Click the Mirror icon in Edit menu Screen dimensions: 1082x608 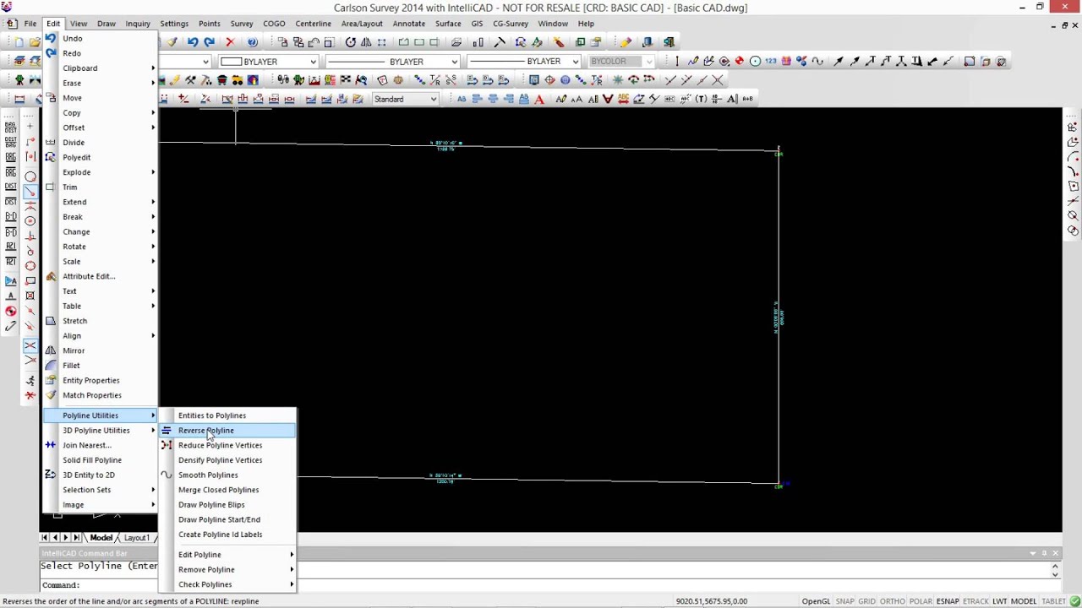tap(51, 350)
